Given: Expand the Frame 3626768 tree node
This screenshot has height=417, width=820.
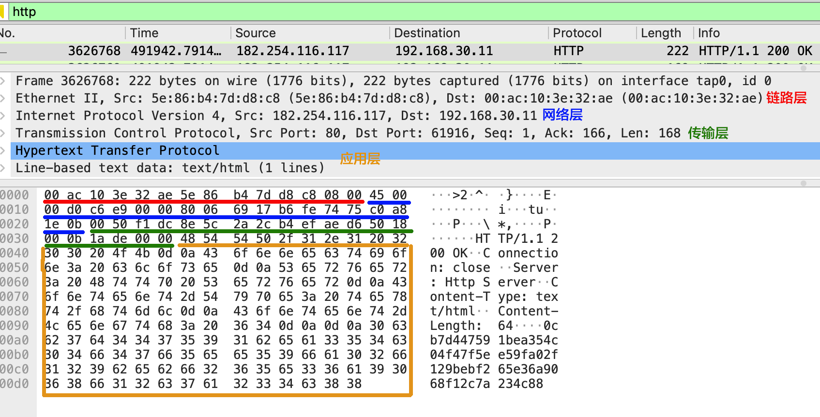Looking at the screenshot, I should coord(3,81).
